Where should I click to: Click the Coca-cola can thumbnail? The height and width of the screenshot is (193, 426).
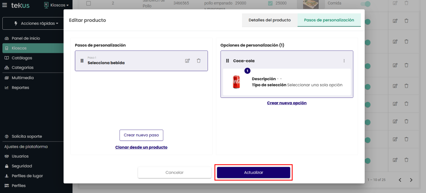point(236,82)
